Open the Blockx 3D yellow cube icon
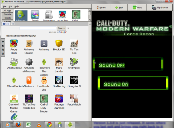Screen dimensions: 174x128 [x=59, y=43]
